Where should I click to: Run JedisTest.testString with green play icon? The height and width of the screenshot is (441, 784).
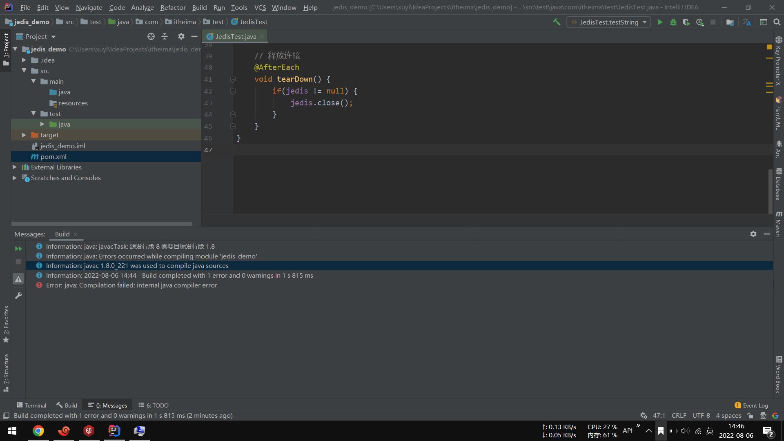(x=660, y=22)
